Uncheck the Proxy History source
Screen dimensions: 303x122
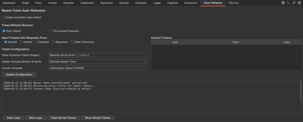tap(4, 31)
